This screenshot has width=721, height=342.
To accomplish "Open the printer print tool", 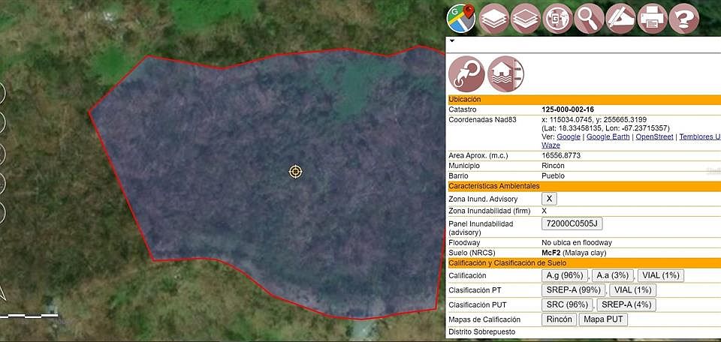I will tap(653, 19).
